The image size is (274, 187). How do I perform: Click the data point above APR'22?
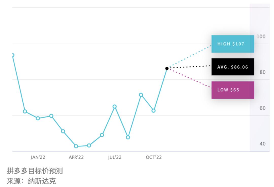coord(76,146)
